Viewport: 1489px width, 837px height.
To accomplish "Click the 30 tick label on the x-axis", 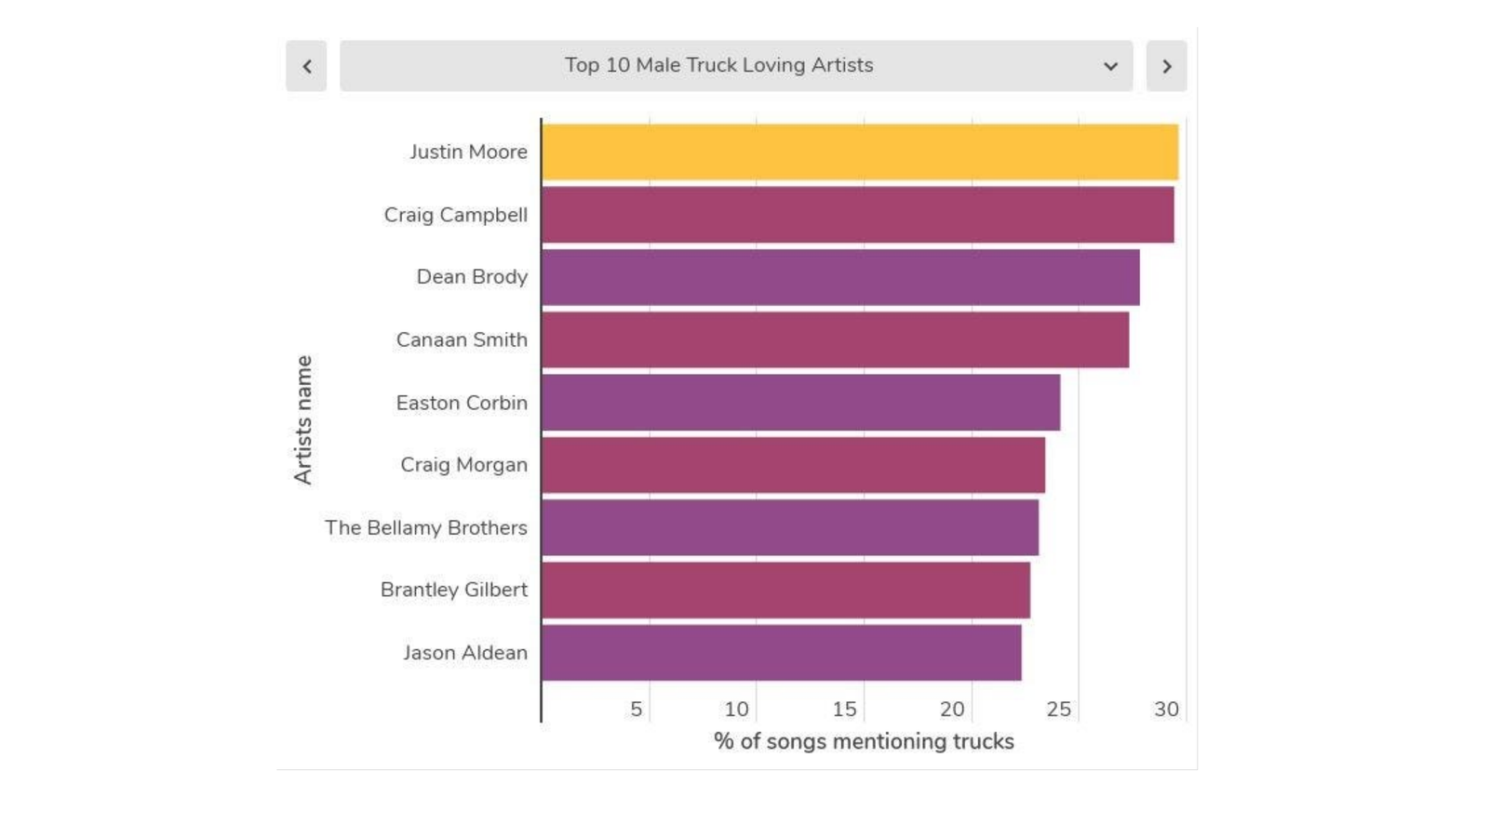I will tap(1166, 710).
